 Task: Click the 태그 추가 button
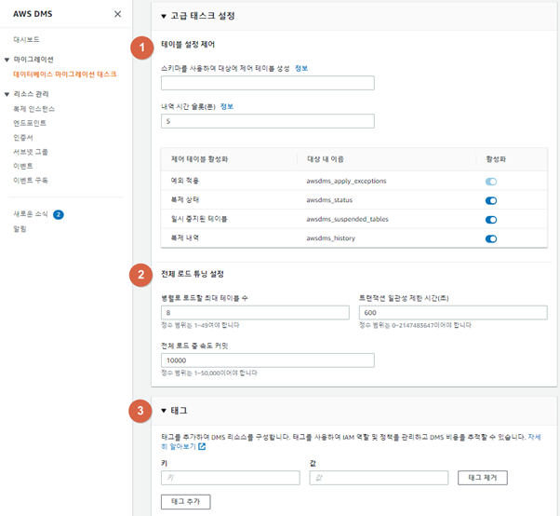coord(186,502)
